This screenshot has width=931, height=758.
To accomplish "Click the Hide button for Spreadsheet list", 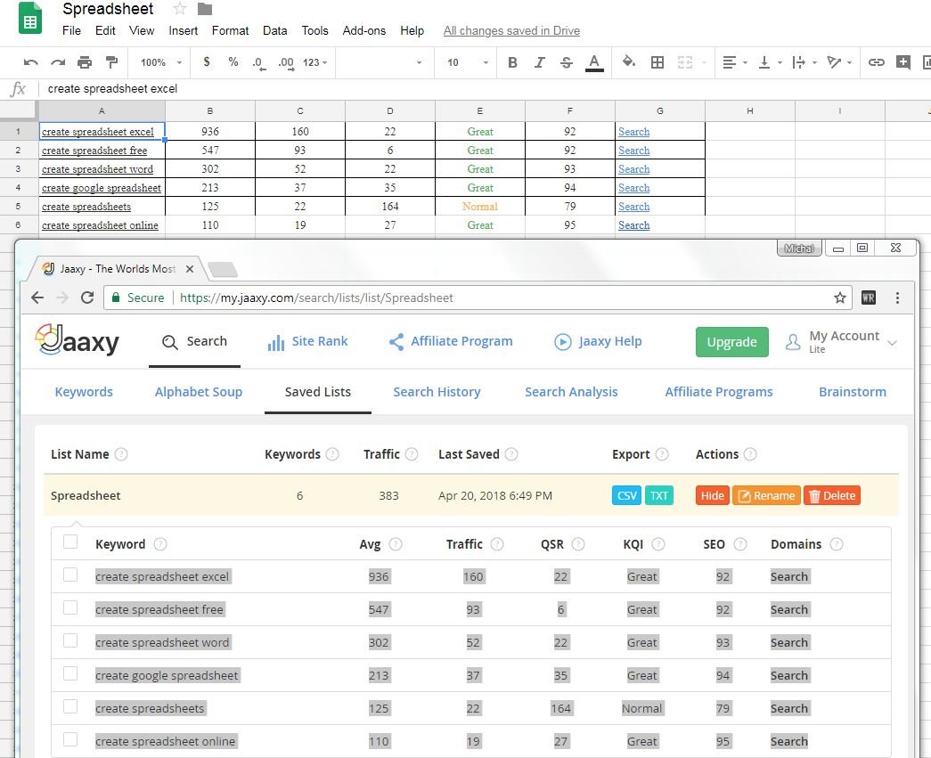I will click(712, 495).
